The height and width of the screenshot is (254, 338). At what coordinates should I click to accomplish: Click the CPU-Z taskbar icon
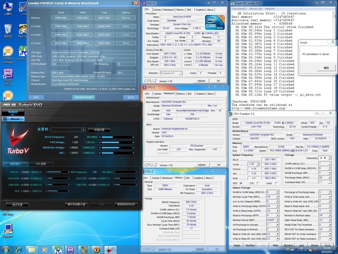click(71, 250)
